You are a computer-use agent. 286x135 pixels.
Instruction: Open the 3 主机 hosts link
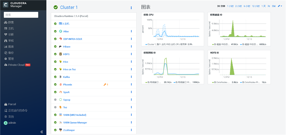pyautogui.click(x=66, y=24)
